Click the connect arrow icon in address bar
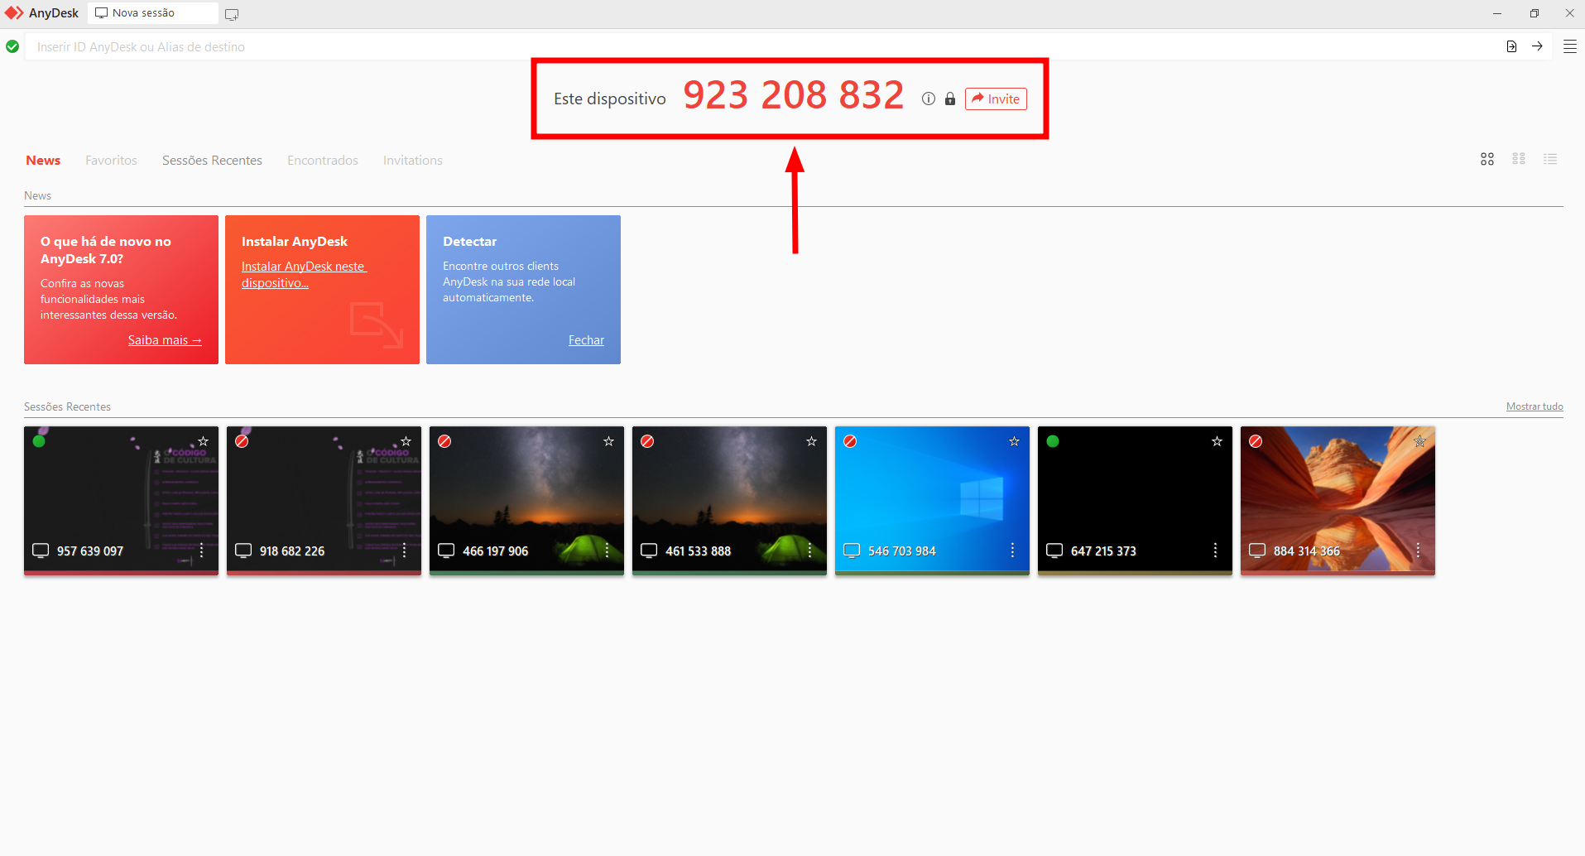Viewport: 1585px width, 856px height. [x=1537, y=46]
